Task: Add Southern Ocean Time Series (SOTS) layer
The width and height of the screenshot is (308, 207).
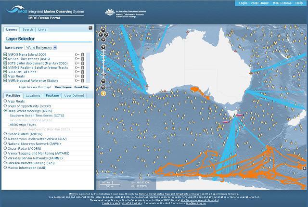Action: [x=37, y=116]
